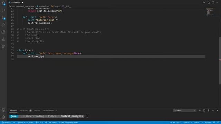Kill terminal with the trash icon
The height and width of the screenshot is (124, 221).
pos(209,111)
